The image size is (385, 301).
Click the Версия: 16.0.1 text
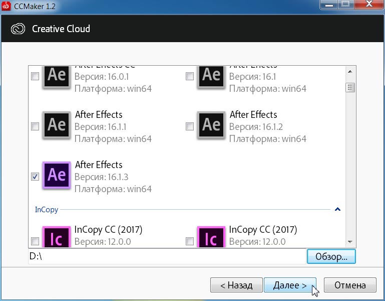pos(102,77)
